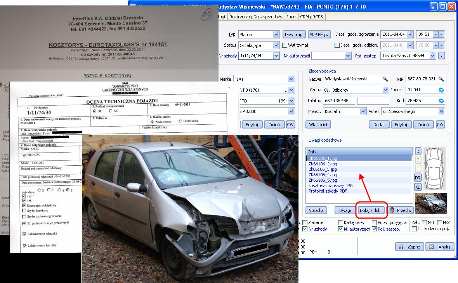Viewport: 458px width, 283px height.
Task: Expand the Marka FIAT dropdown
Action: pos(291,79)
